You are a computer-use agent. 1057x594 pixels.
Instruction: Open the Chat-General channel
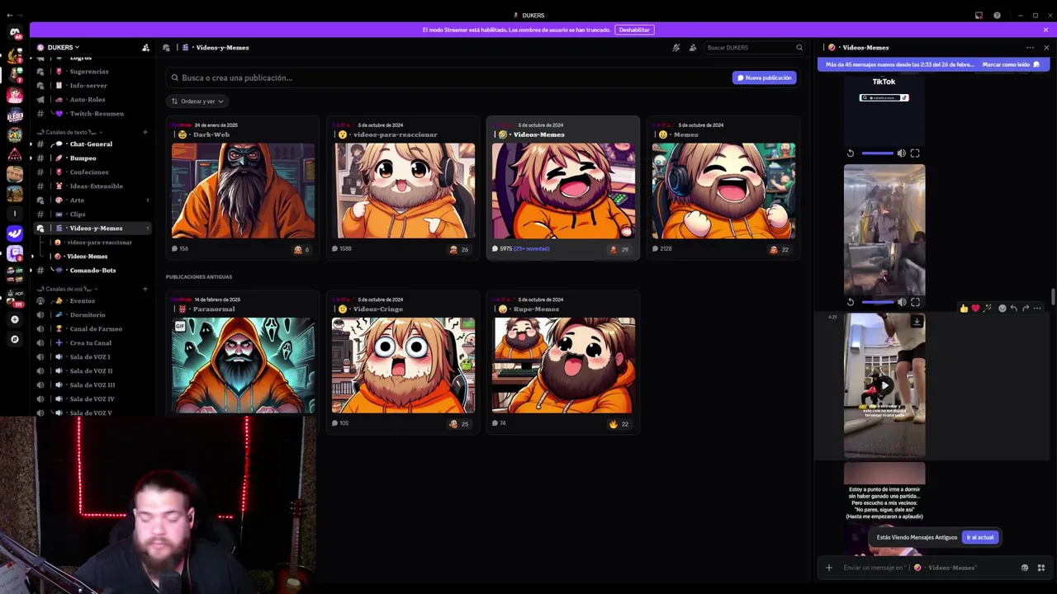[x=92, y=144]
